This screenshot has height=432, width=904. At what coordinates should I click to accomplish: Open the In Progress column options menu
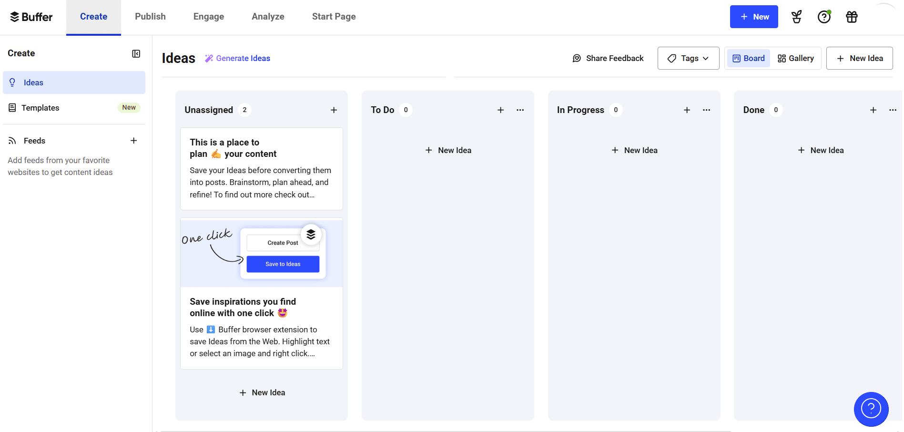(706, 110)
